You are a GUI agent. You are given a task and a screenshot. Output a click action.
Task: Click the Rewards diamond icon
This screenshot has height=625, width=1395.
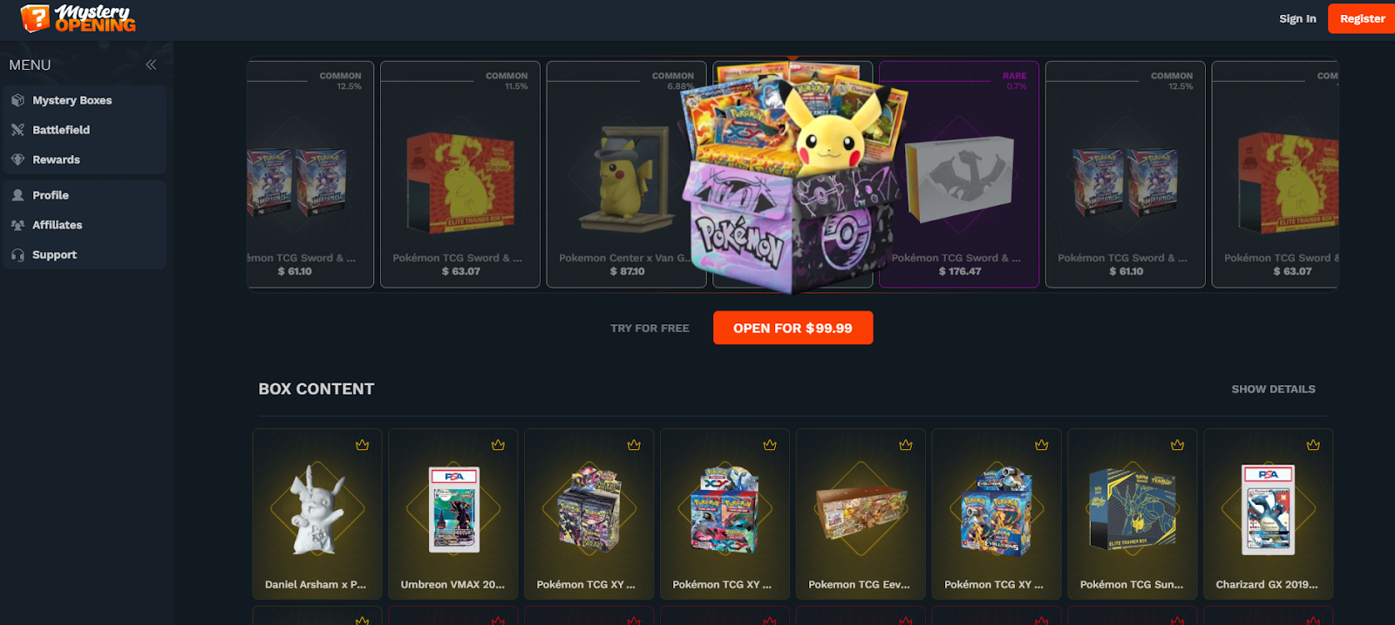pos(17,160)
